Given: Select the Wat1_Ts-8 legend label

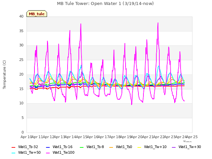Looking at the screenshot, I should coord(95,147).
